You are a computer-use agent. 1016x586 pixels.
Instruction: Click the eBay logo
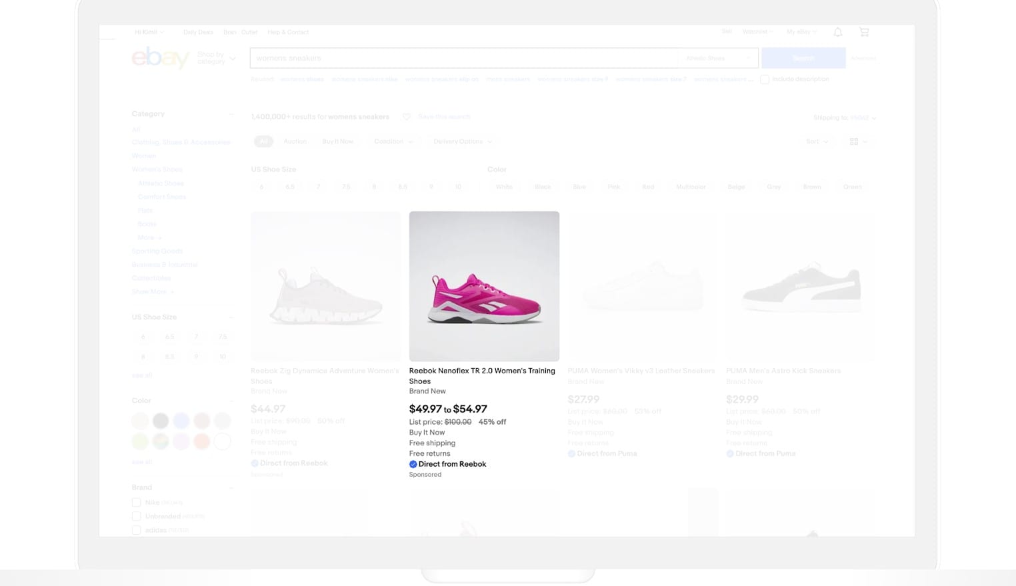161,58
